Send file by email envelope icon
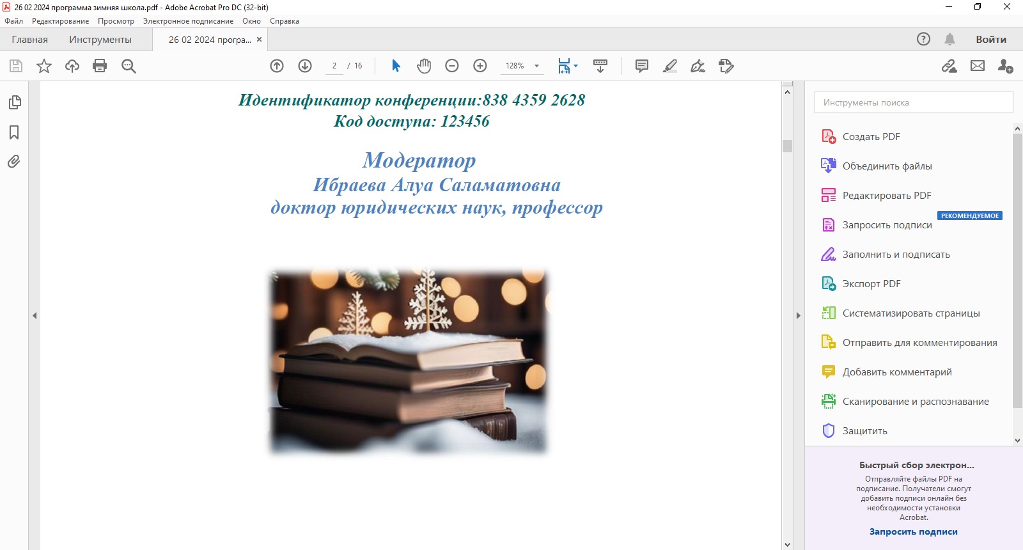The width and height of the screenshot is (1023, 550). (x=978, y=66)
